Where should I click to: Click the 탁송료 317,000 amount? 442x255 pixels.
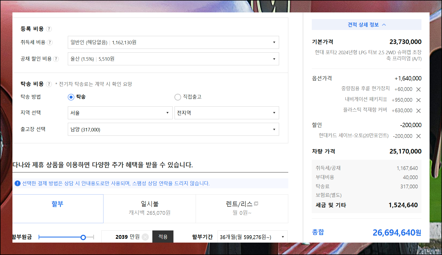pos(409,187)
